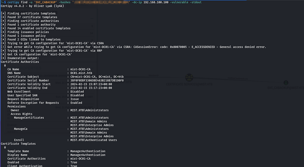Click the 'Found 2 OIDs linked to templates' line

pyautogui.click(x=31, y=39)
